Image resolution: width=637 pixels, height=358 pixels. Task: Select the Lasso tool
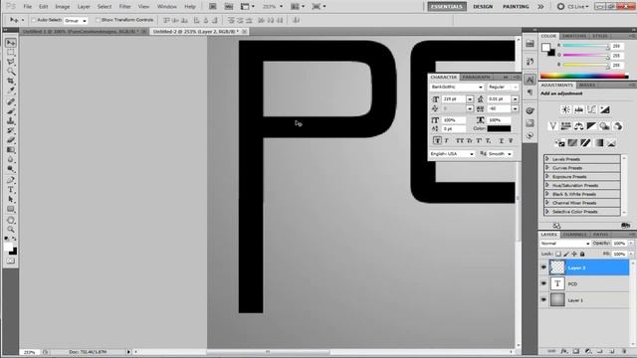(11, 62)
